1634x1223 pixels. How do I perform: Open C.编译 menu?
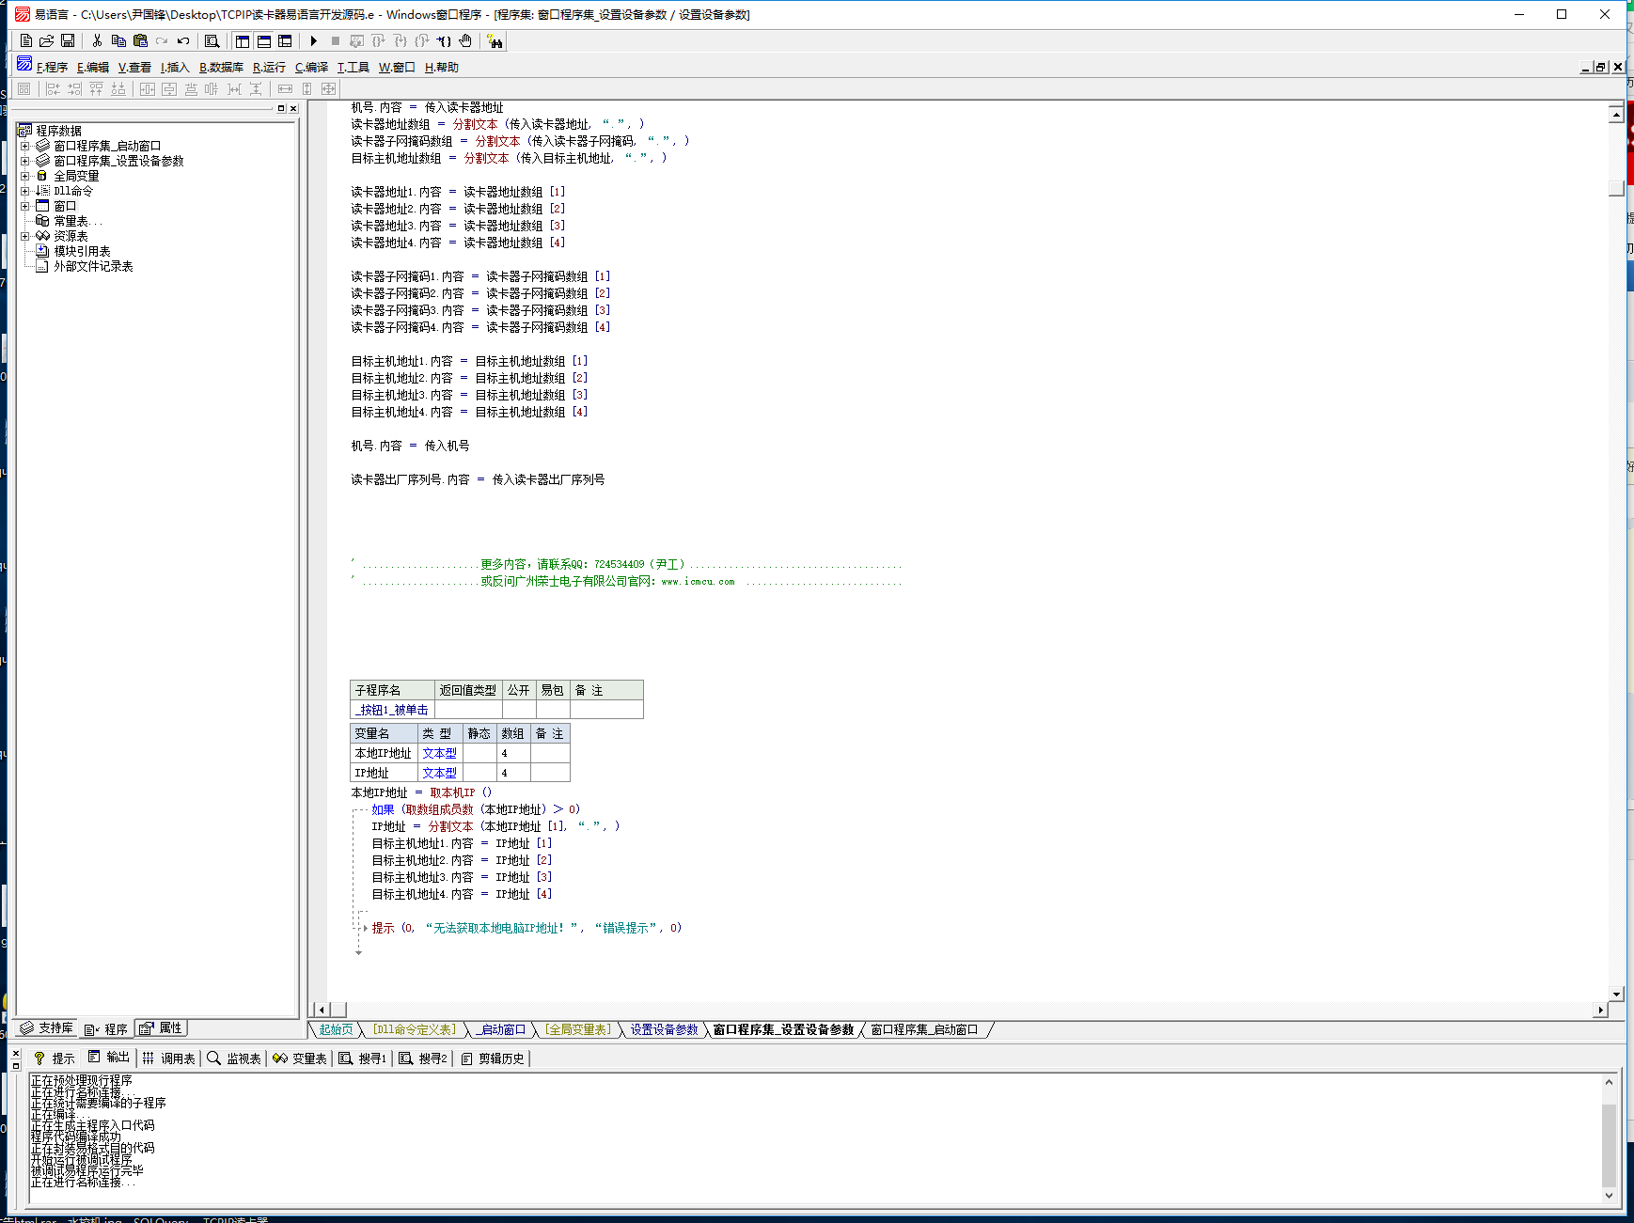click(311, 68)
